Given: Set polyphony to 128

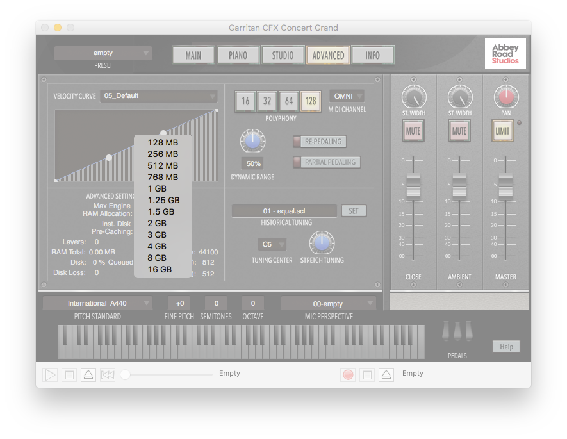Looking at the screenshot, I should coord(311,101).
